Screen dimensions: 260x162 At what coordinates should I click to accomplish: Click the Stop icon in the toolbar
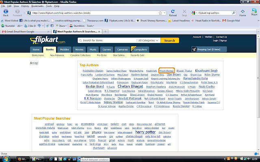184,11
